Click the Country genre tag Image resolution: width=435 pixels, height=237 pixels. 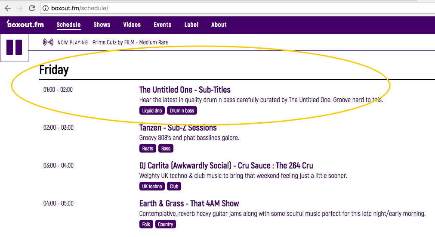(x=166, y=224)
